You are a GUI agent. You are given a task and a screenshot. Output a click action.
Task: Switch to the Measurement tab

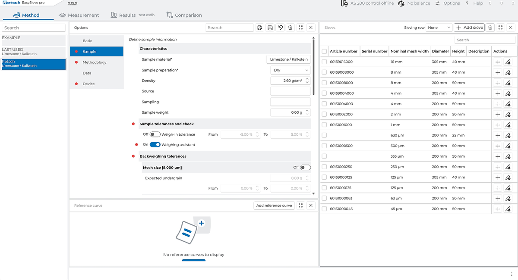(79, 15)
